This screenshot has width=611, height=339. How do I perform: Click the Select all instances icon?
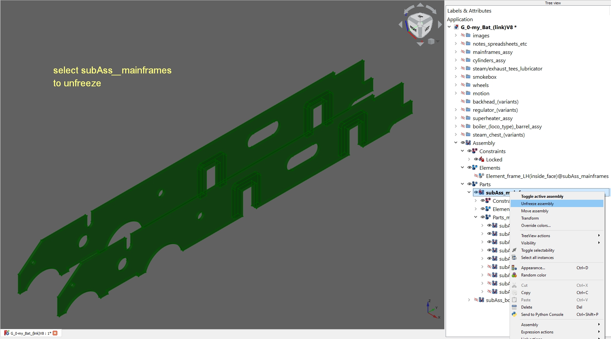pos(515,258)
